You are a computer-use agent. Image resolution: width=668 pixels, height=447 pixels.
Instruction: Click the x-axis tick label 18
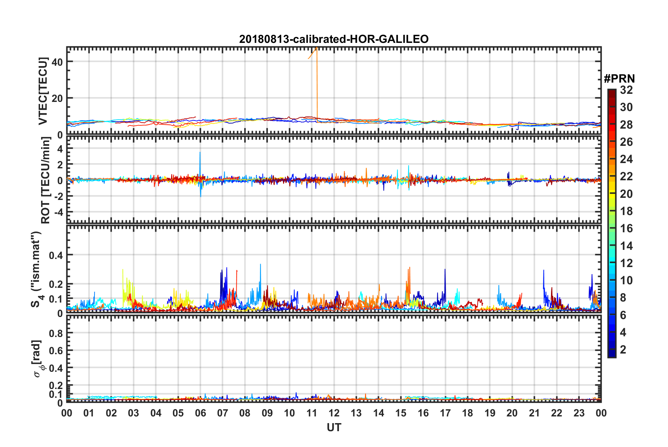pyautogui.click(x=467, y=413)
